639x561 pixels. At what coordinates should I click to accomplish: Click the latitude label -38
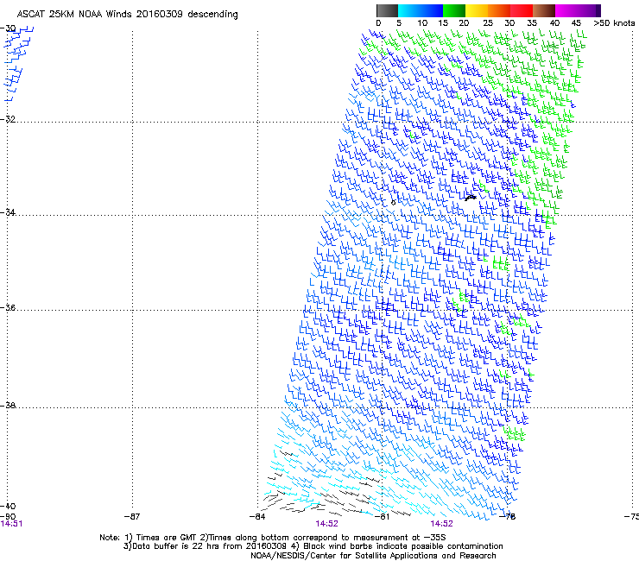point(8,406)
